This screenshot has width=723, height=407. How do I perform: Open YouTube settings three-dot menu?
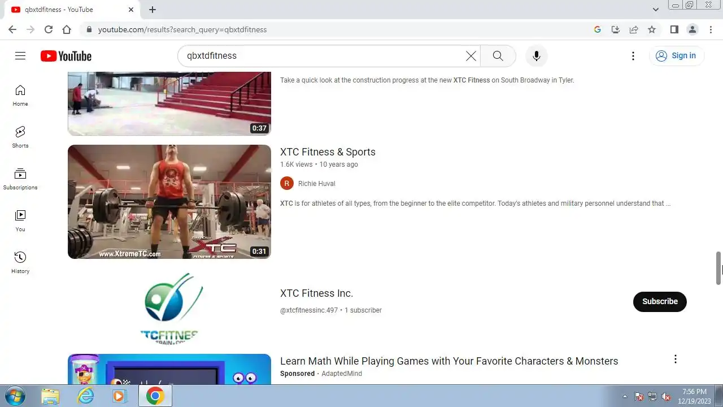tap(633, 55)
